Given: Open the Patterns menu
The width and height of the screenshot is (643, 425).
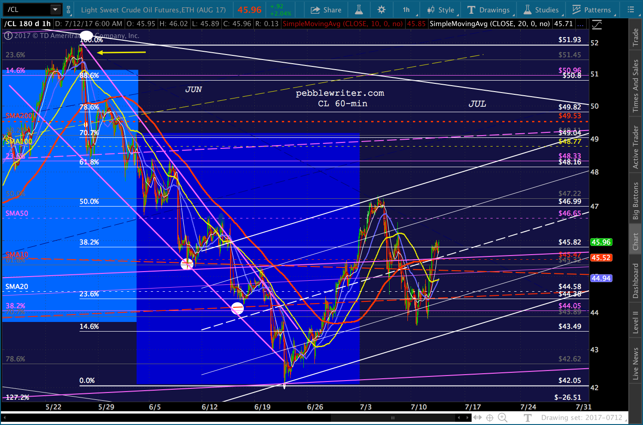Looking at the screenshot, I should point(592,10).
